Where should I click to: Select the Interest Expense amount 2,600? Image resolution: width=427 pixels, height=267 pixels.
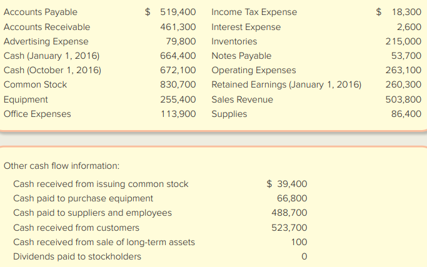(409, 27)
